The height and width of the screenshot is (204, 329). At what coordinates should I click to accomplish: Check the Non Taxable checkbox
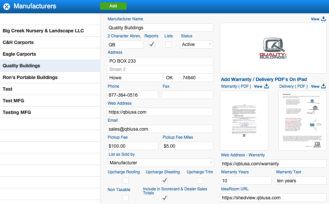coord(126,198)
